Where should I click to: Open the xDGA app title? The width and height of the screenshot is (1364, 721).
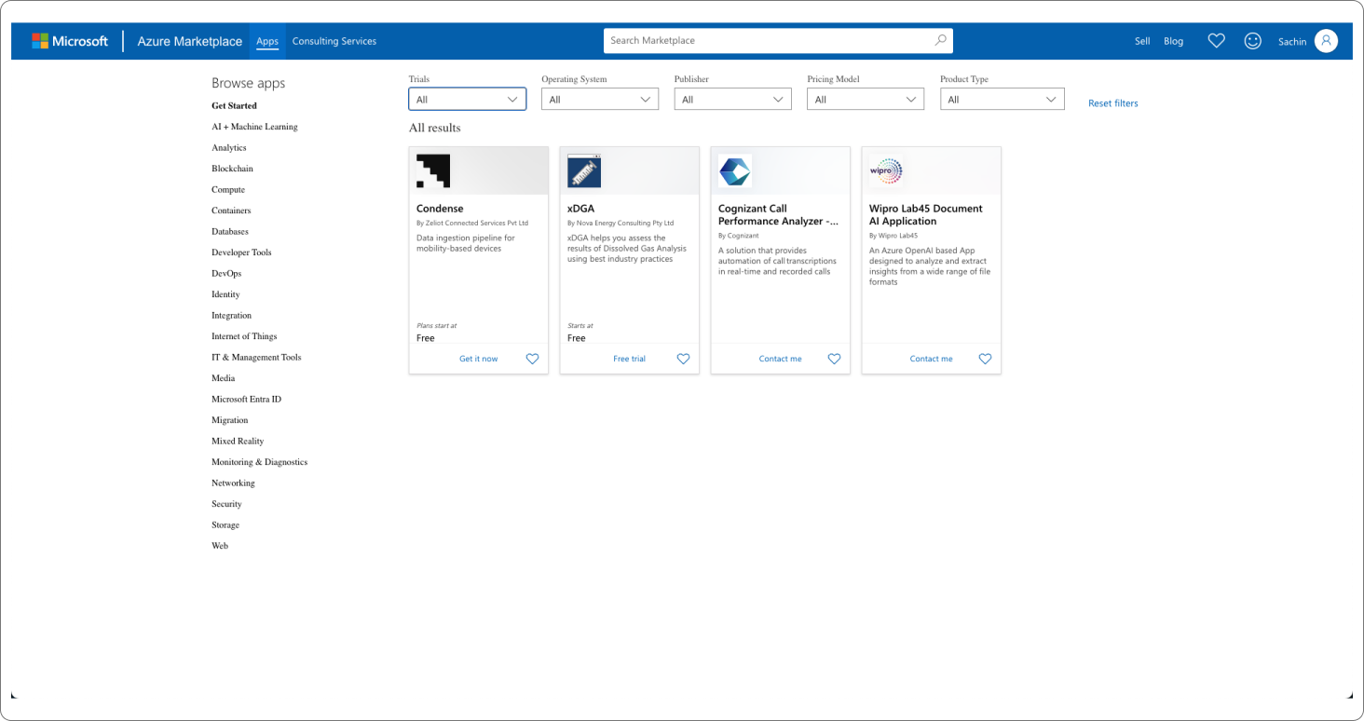580,209
